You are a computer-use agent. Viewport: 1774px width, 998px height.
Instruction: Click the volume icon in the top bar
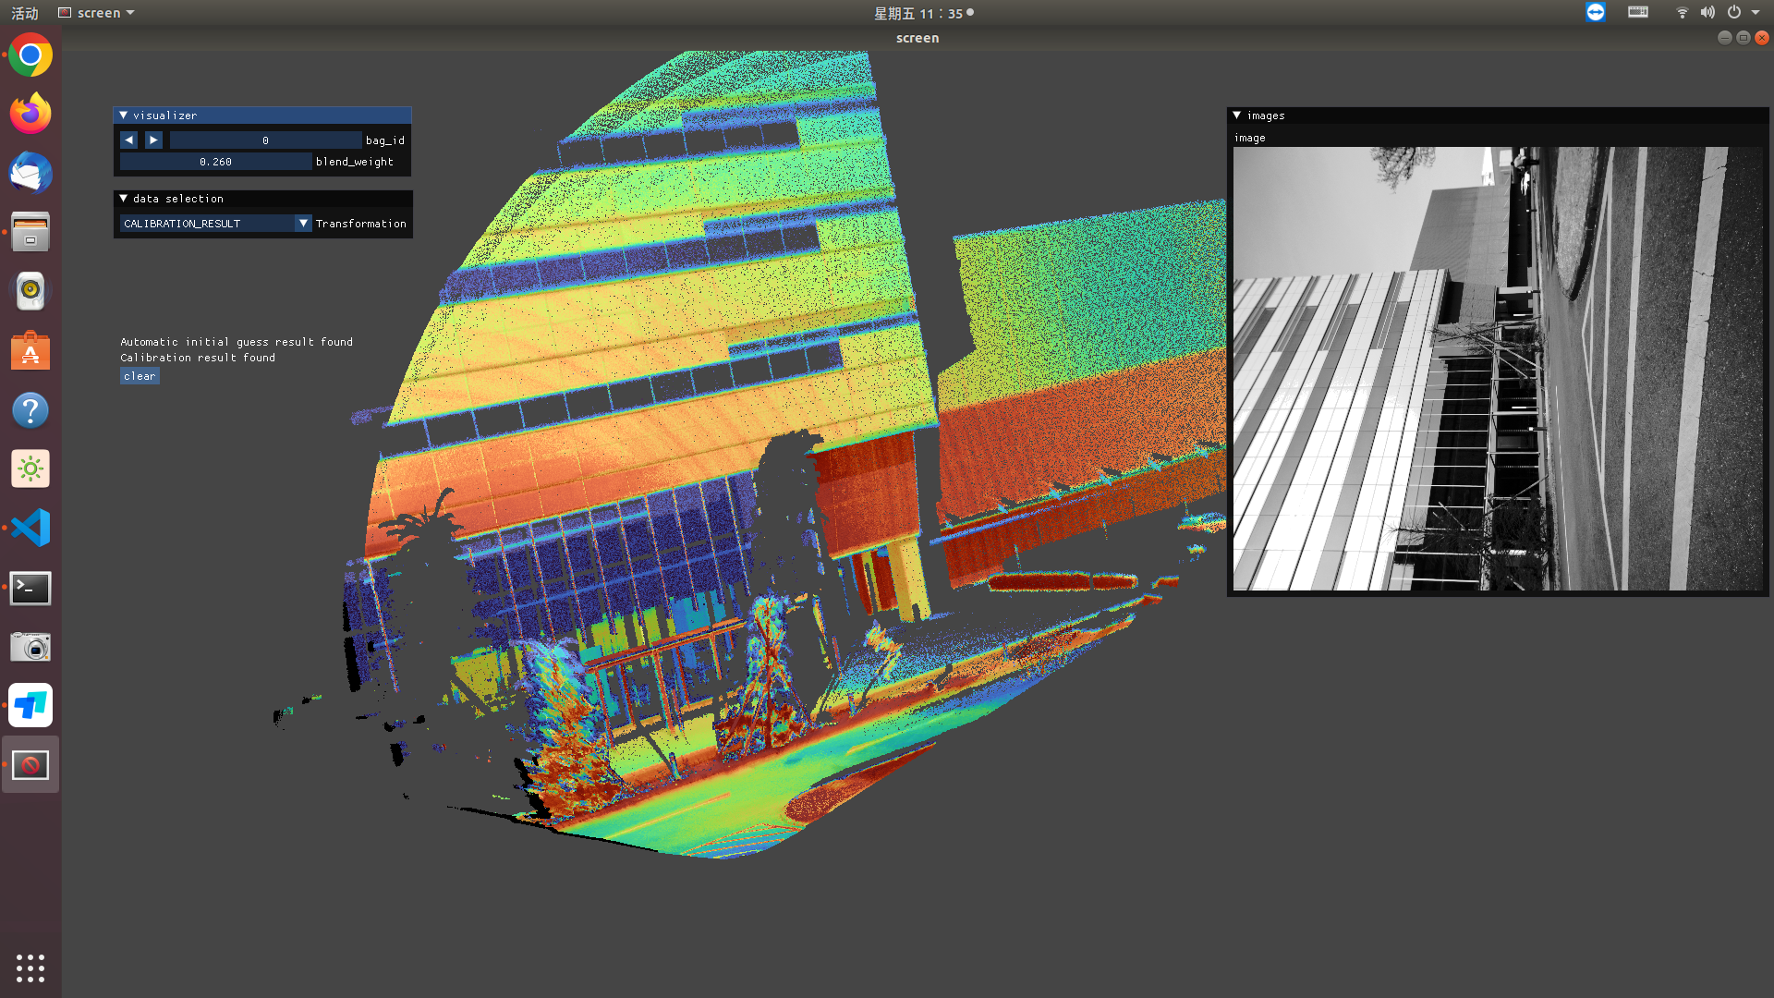click(1707, 12)
